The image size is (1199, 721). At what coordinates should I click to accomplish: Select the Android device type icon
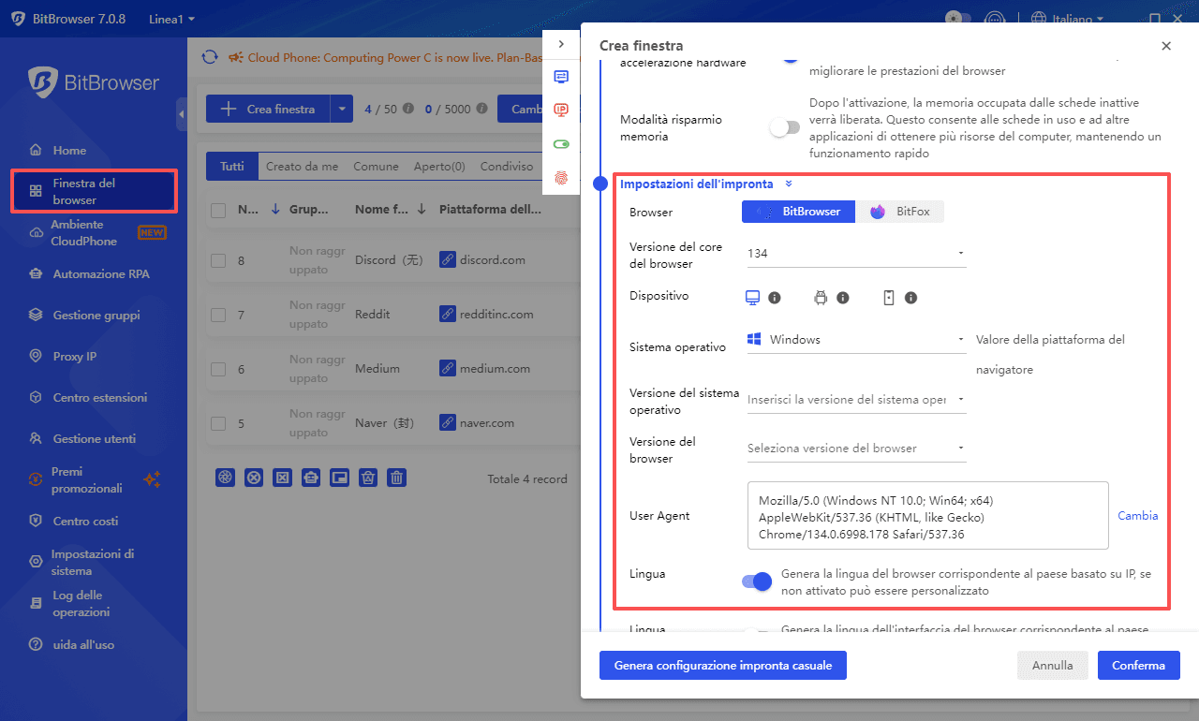click(x=821, y=297)
